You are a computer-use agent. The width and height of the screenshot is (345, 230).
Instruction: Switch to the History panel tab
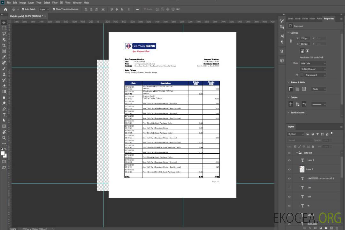click(x=312, y=19)
